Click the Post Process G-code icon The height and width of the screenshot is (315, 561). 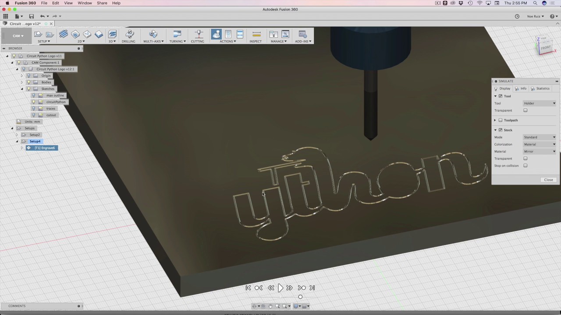(228, 34)
